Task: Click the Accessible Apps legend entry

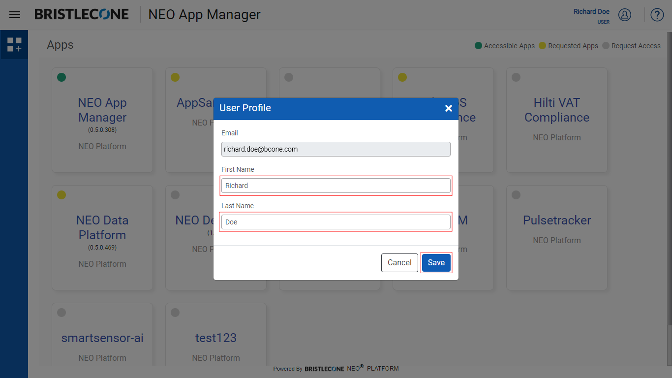Action: (505, 46)
